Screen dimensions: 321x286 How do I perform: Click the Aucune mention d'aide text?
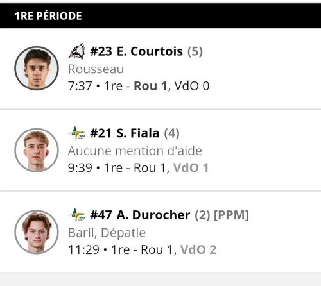135,151
